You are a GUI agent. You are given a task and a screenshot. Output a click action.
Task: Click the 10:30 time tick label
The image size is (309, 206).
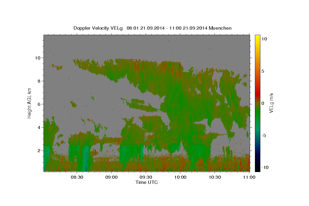pos(215,177)
